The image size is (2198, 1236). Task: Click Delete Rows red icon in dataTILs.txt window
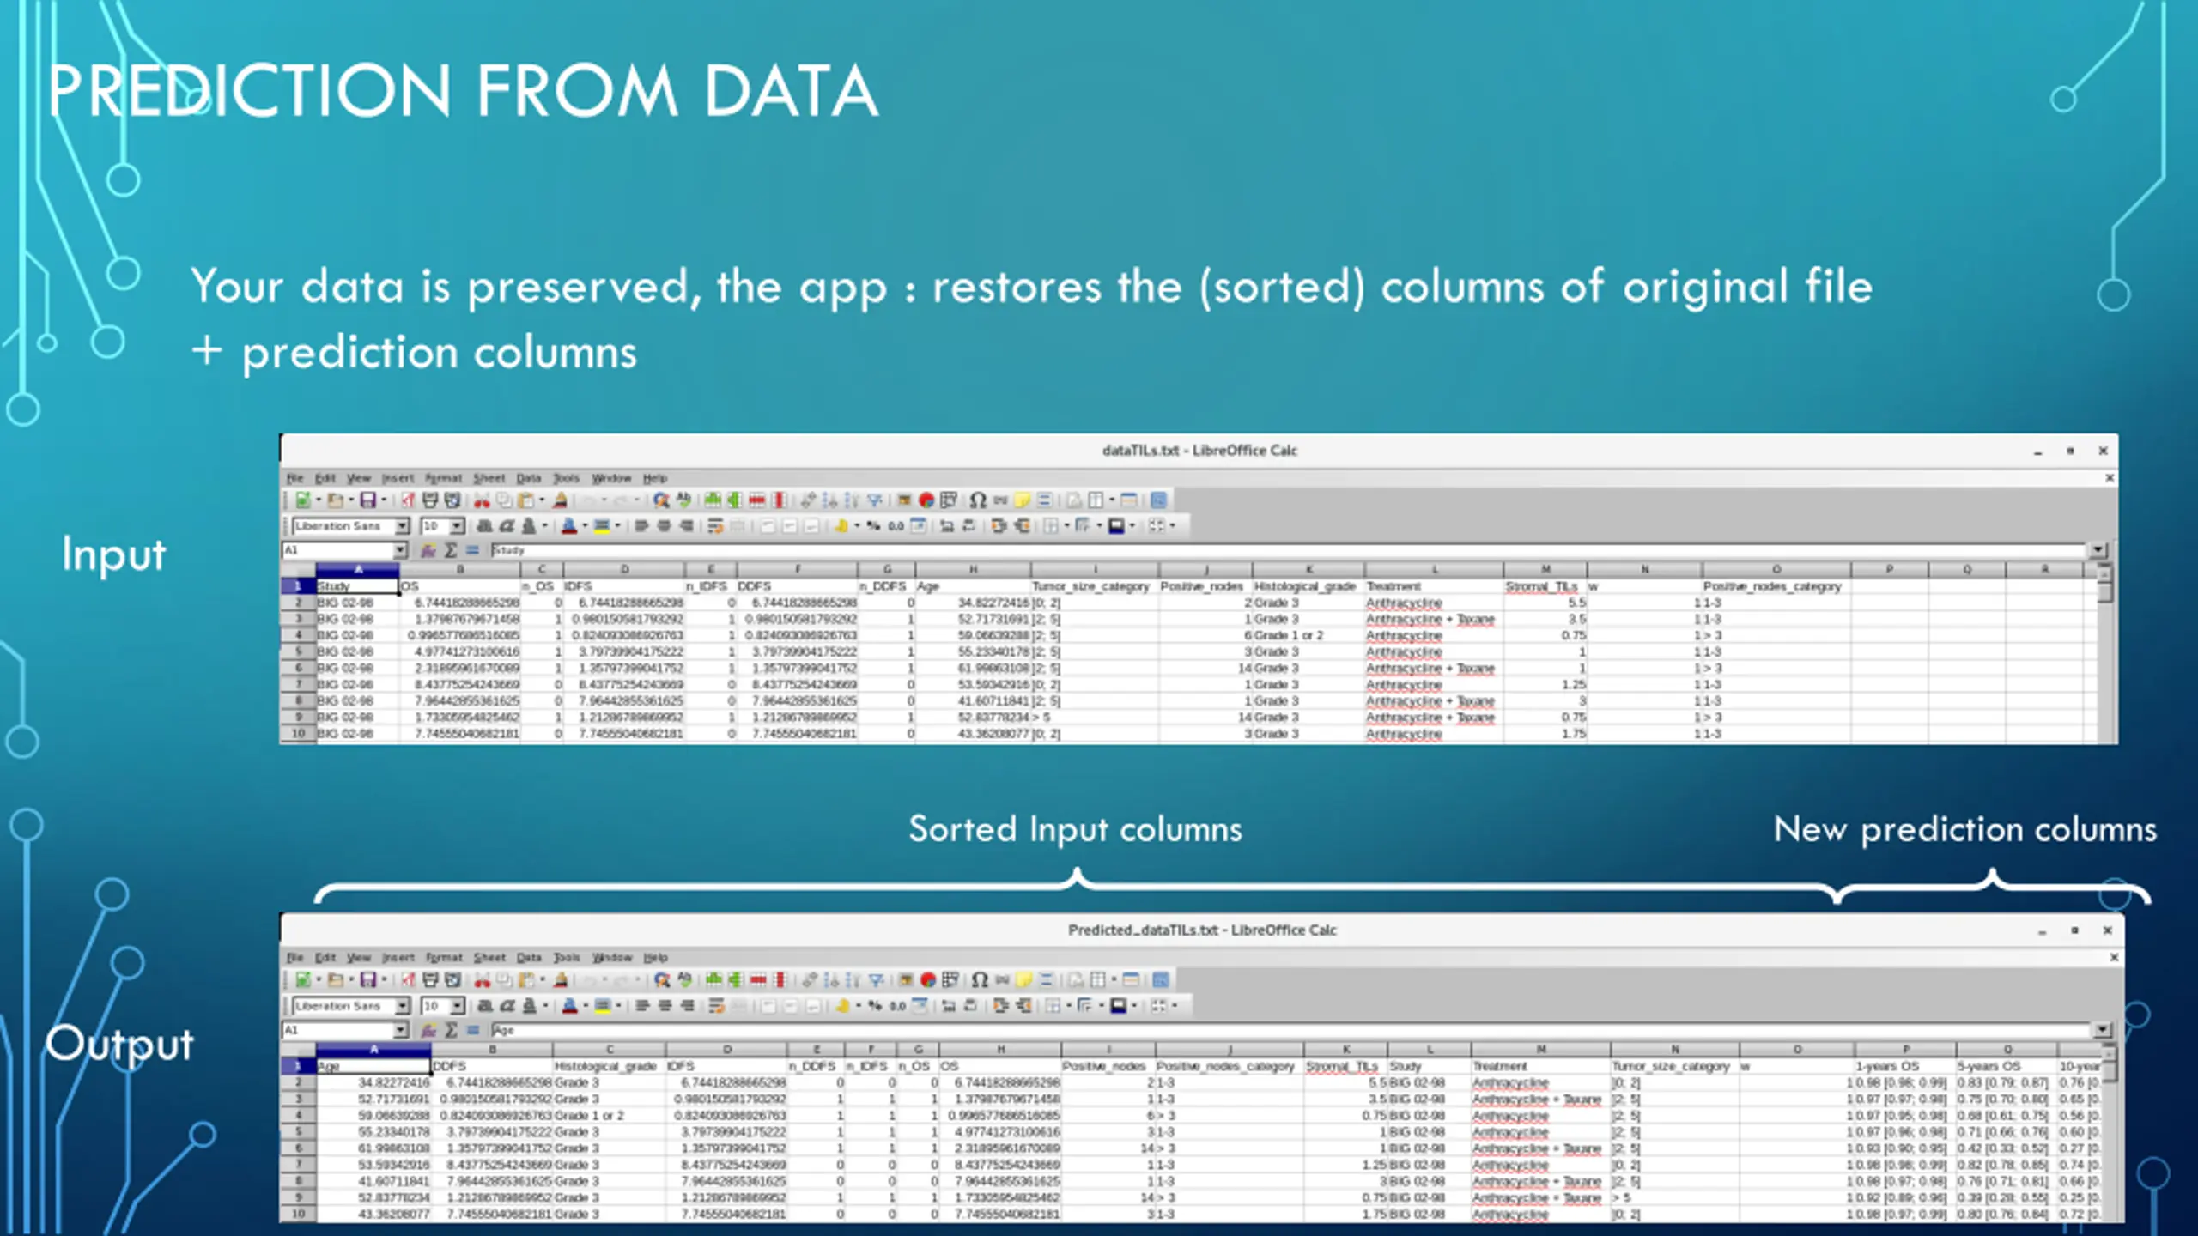[756, 500]
